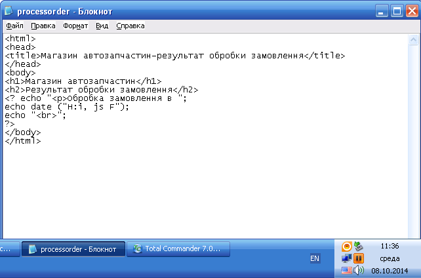Open the Формат menu

click(x=75, y=26)
